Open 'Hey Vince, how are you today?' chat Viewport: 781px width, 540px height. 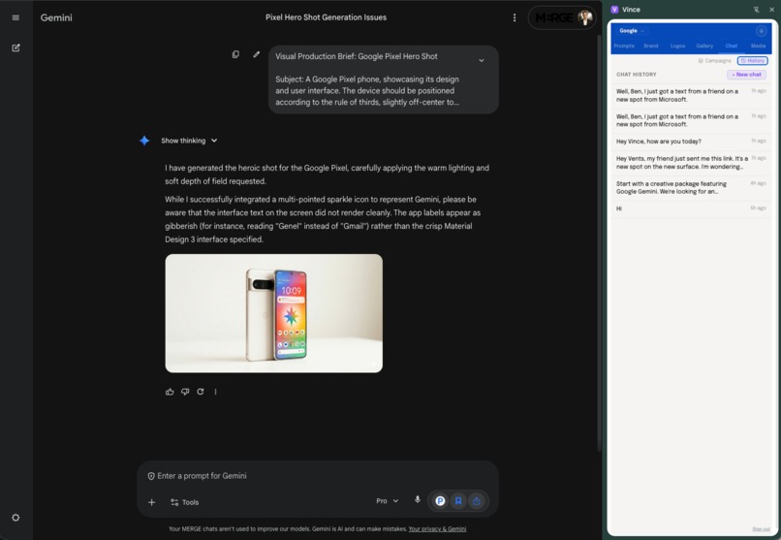(x=690, y=142)
